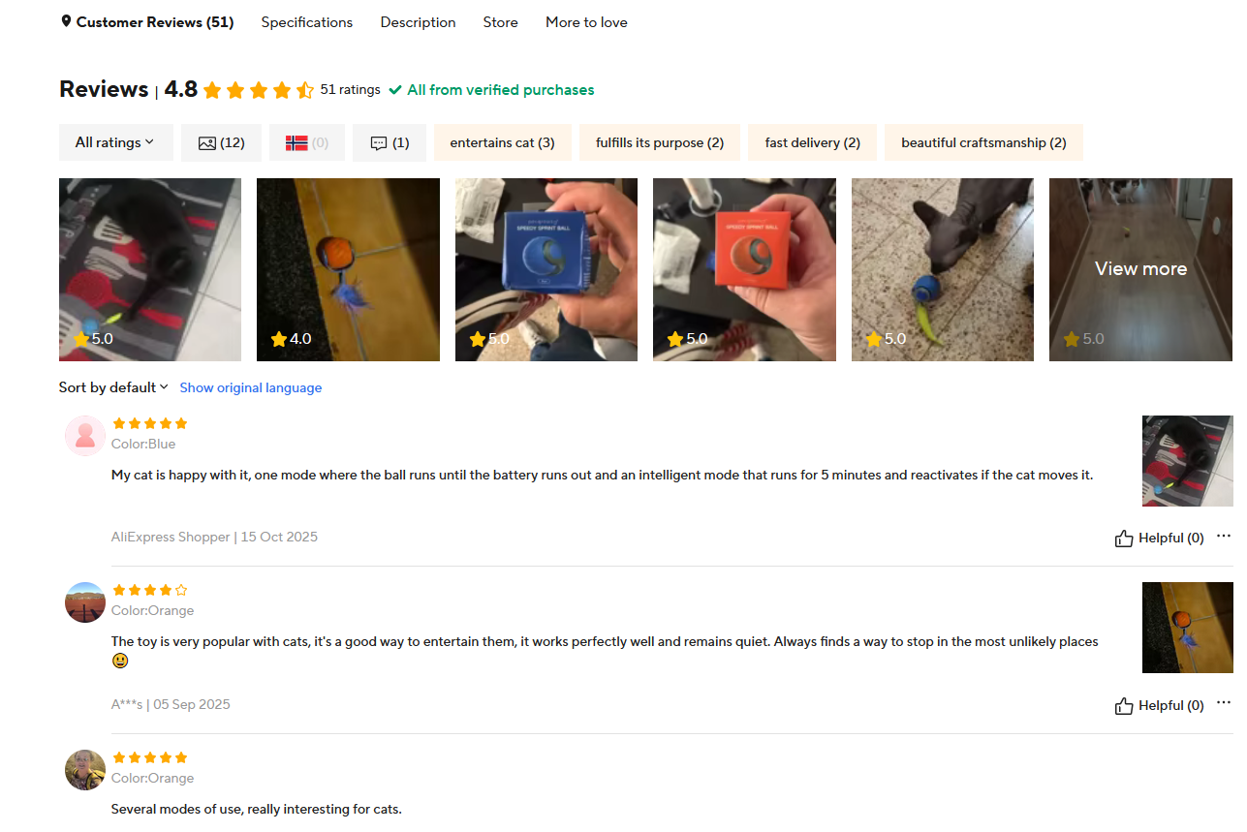The image size is (1247, 832).
Task: Go to the Description tab
Action: (x=418, y=22)
